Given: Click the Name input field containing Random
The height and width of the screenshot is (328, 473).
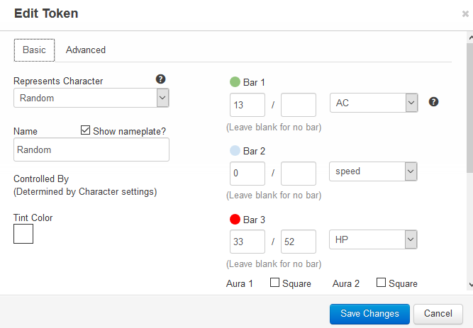Looking at the screenshot, I should [91, 149].
